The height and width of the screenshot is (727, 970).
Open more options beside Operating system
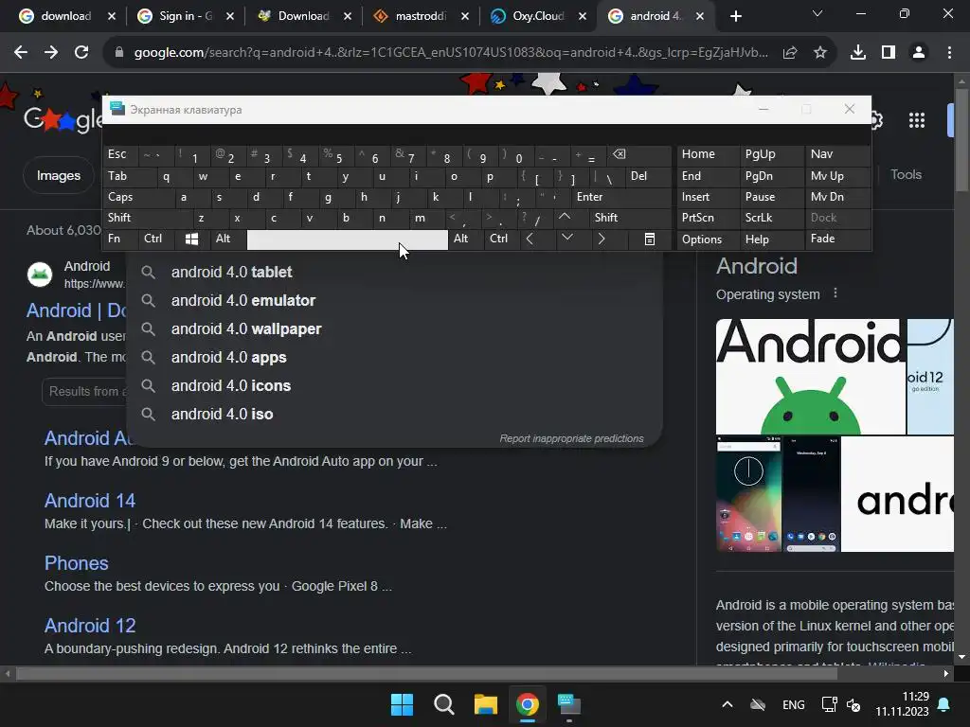tap(835, 293)
